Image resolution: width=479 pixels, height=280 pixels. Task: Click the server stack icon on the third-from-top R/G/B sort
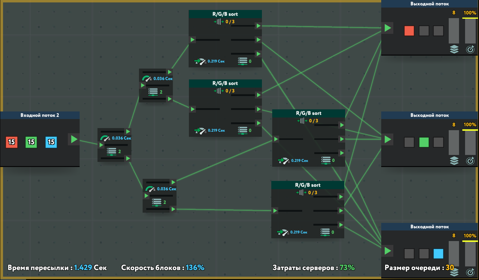point(326,160)
